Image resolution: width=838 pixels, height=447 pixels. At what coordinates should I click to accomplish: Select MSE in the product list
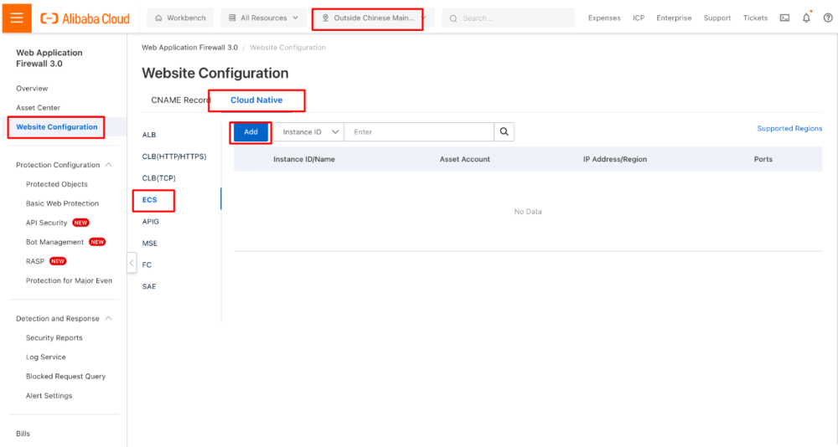pyautogui.click(x=150, y=243)
